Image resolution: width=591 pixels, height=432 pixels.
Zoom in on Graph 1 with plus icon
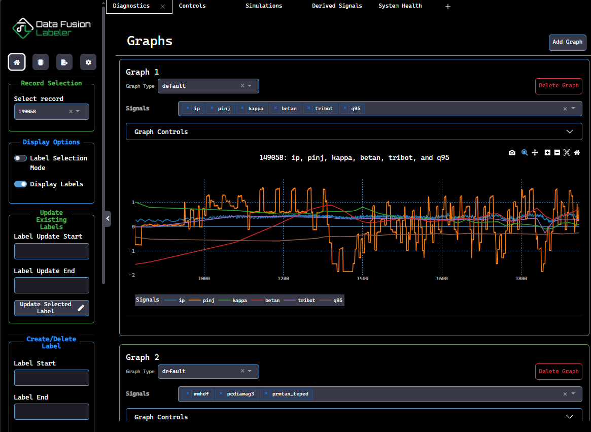(x=547, y=153)
